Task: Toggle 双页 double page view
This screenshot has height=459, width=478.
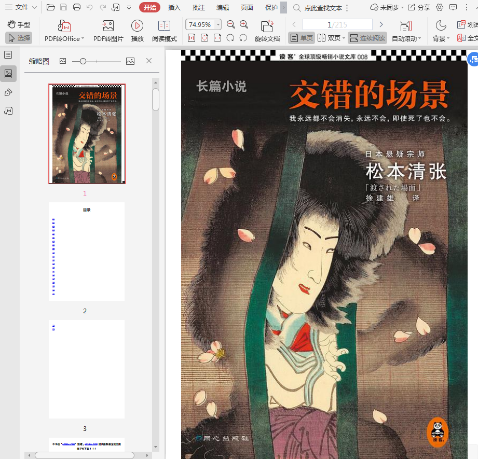Action: (x=329, y=38)
